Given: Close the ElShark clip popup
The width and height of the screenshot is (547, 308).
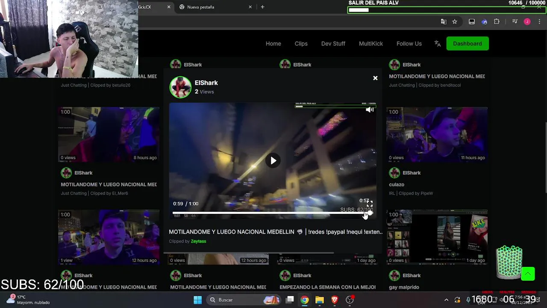Looking at the screenshot, I should 375,78.
